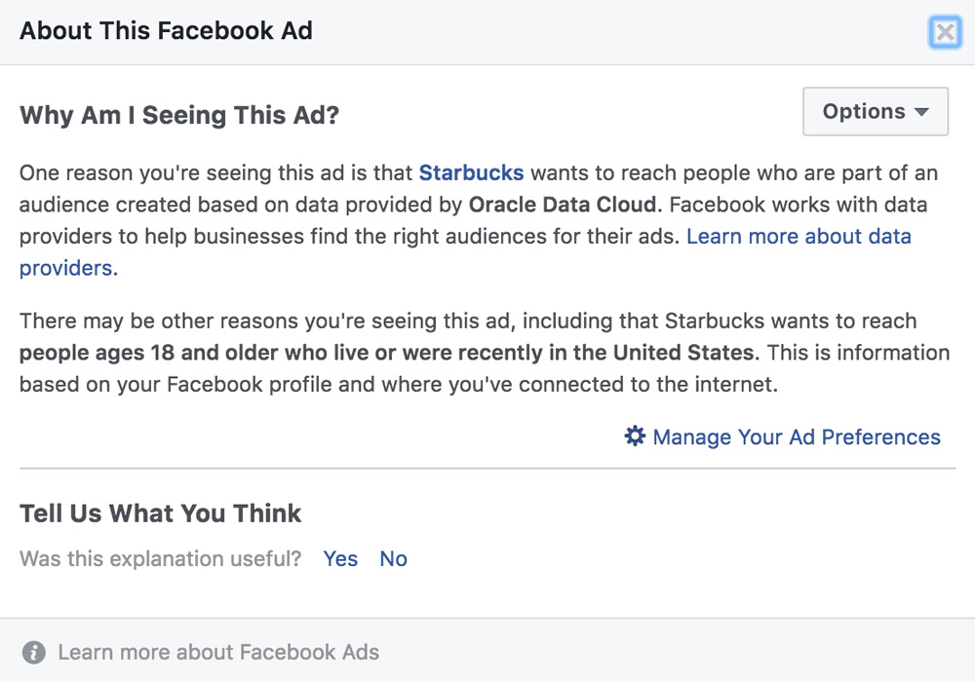Open Manage Your Ad Preferences
975x682 pixels.
[x=797, y=437]
